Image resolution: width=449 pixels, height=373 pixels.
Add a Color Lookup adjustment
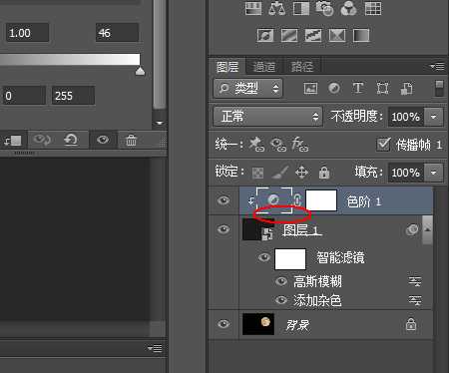pos(373,9)
